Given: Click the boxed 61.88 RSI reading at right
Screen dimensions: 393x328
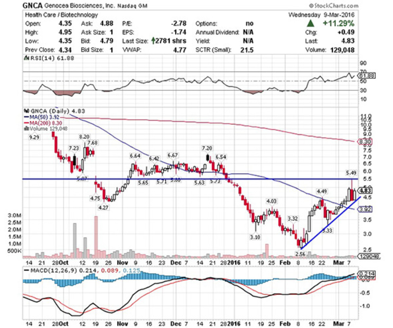Looking at the screenshot, I should click(x=367, y=76).
